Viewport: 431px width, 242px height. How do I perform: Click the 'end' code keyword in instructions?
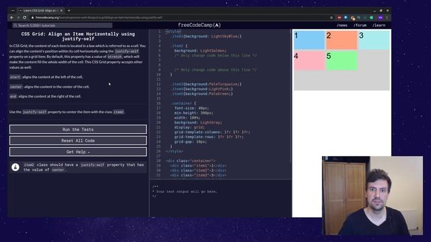click(x=13, y=96)
